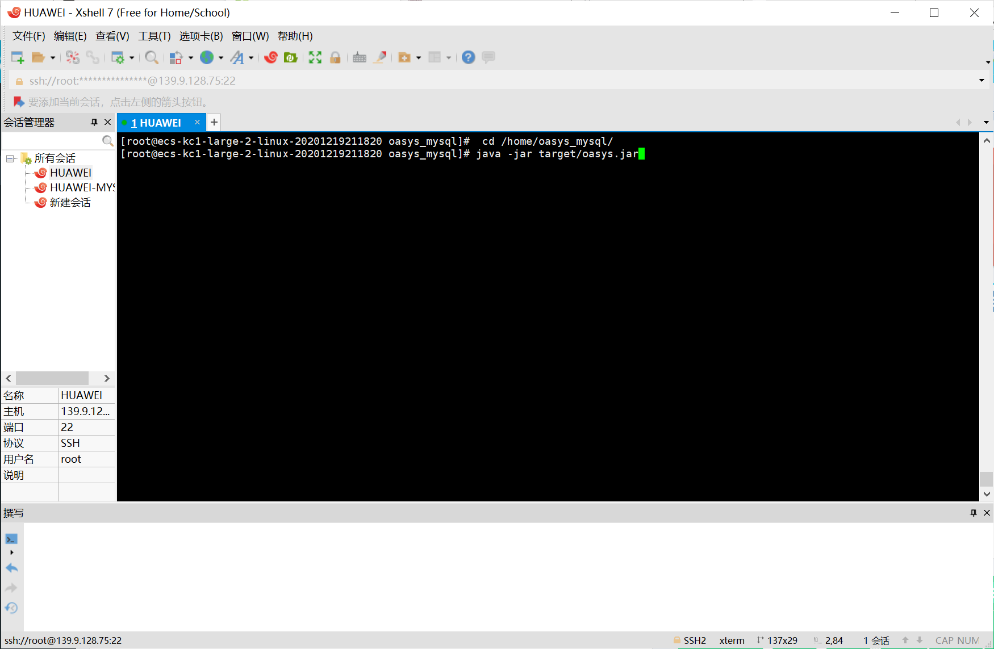Expand the new folder icon dropdown arrow
Viewport: 994px width, 649px height.
(419, 58)
